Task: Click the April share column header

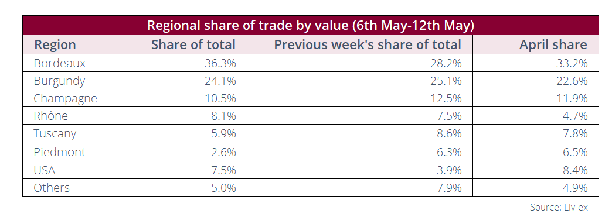Action: click(536, 44)
